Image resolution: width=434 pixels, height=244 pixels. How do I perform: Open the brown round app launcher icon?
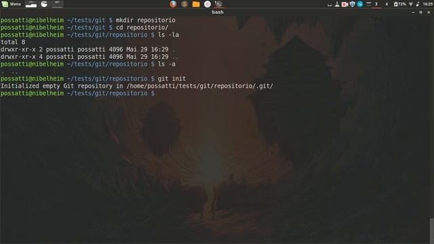[184, 4]
